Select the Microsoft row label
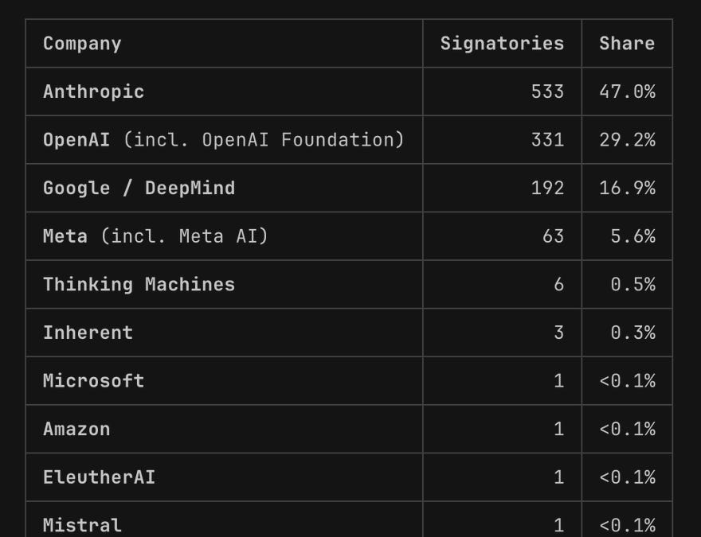Viewport: 701px width, 537px height. coord(93,381)
